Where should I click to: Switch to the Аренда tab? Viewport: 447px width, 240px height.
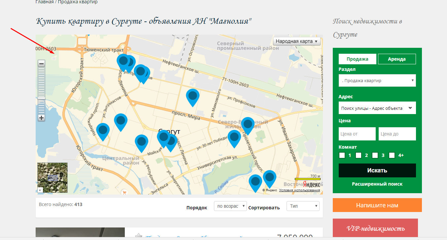pos(397,59)
